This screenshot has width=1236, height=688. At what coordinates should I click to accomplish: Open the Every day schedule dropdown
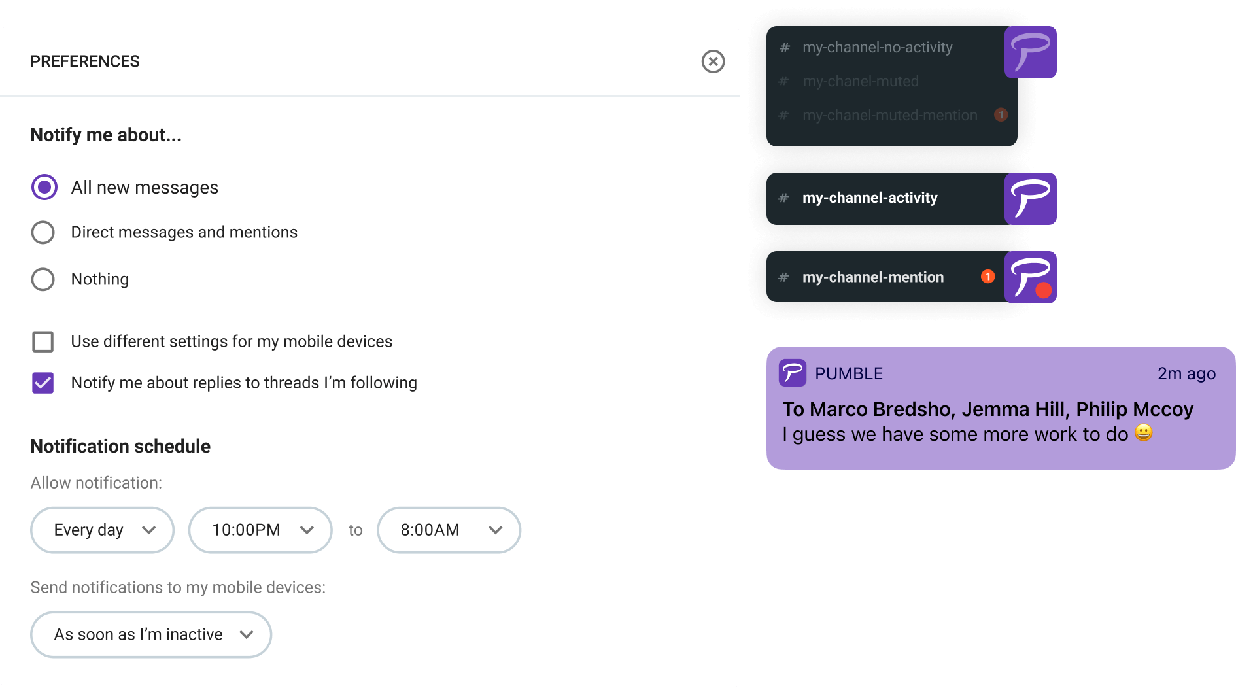102,530
